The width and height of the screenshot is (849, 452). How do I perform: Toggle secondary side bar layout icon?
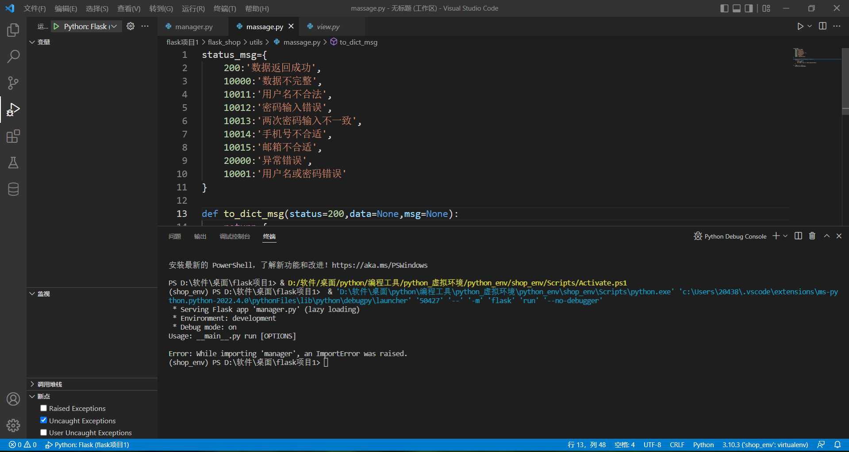tap(749, 8)
